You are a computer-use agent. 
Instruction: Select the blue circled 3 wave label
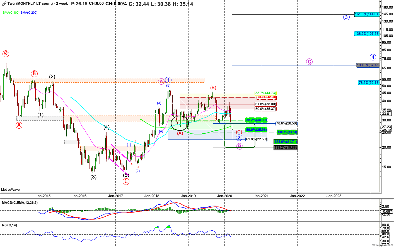[x=346, y=17]
